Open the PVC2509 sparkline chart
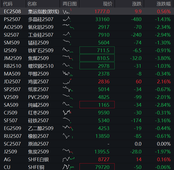The width and height of the screenshot is (174, 170). point(68,97)
